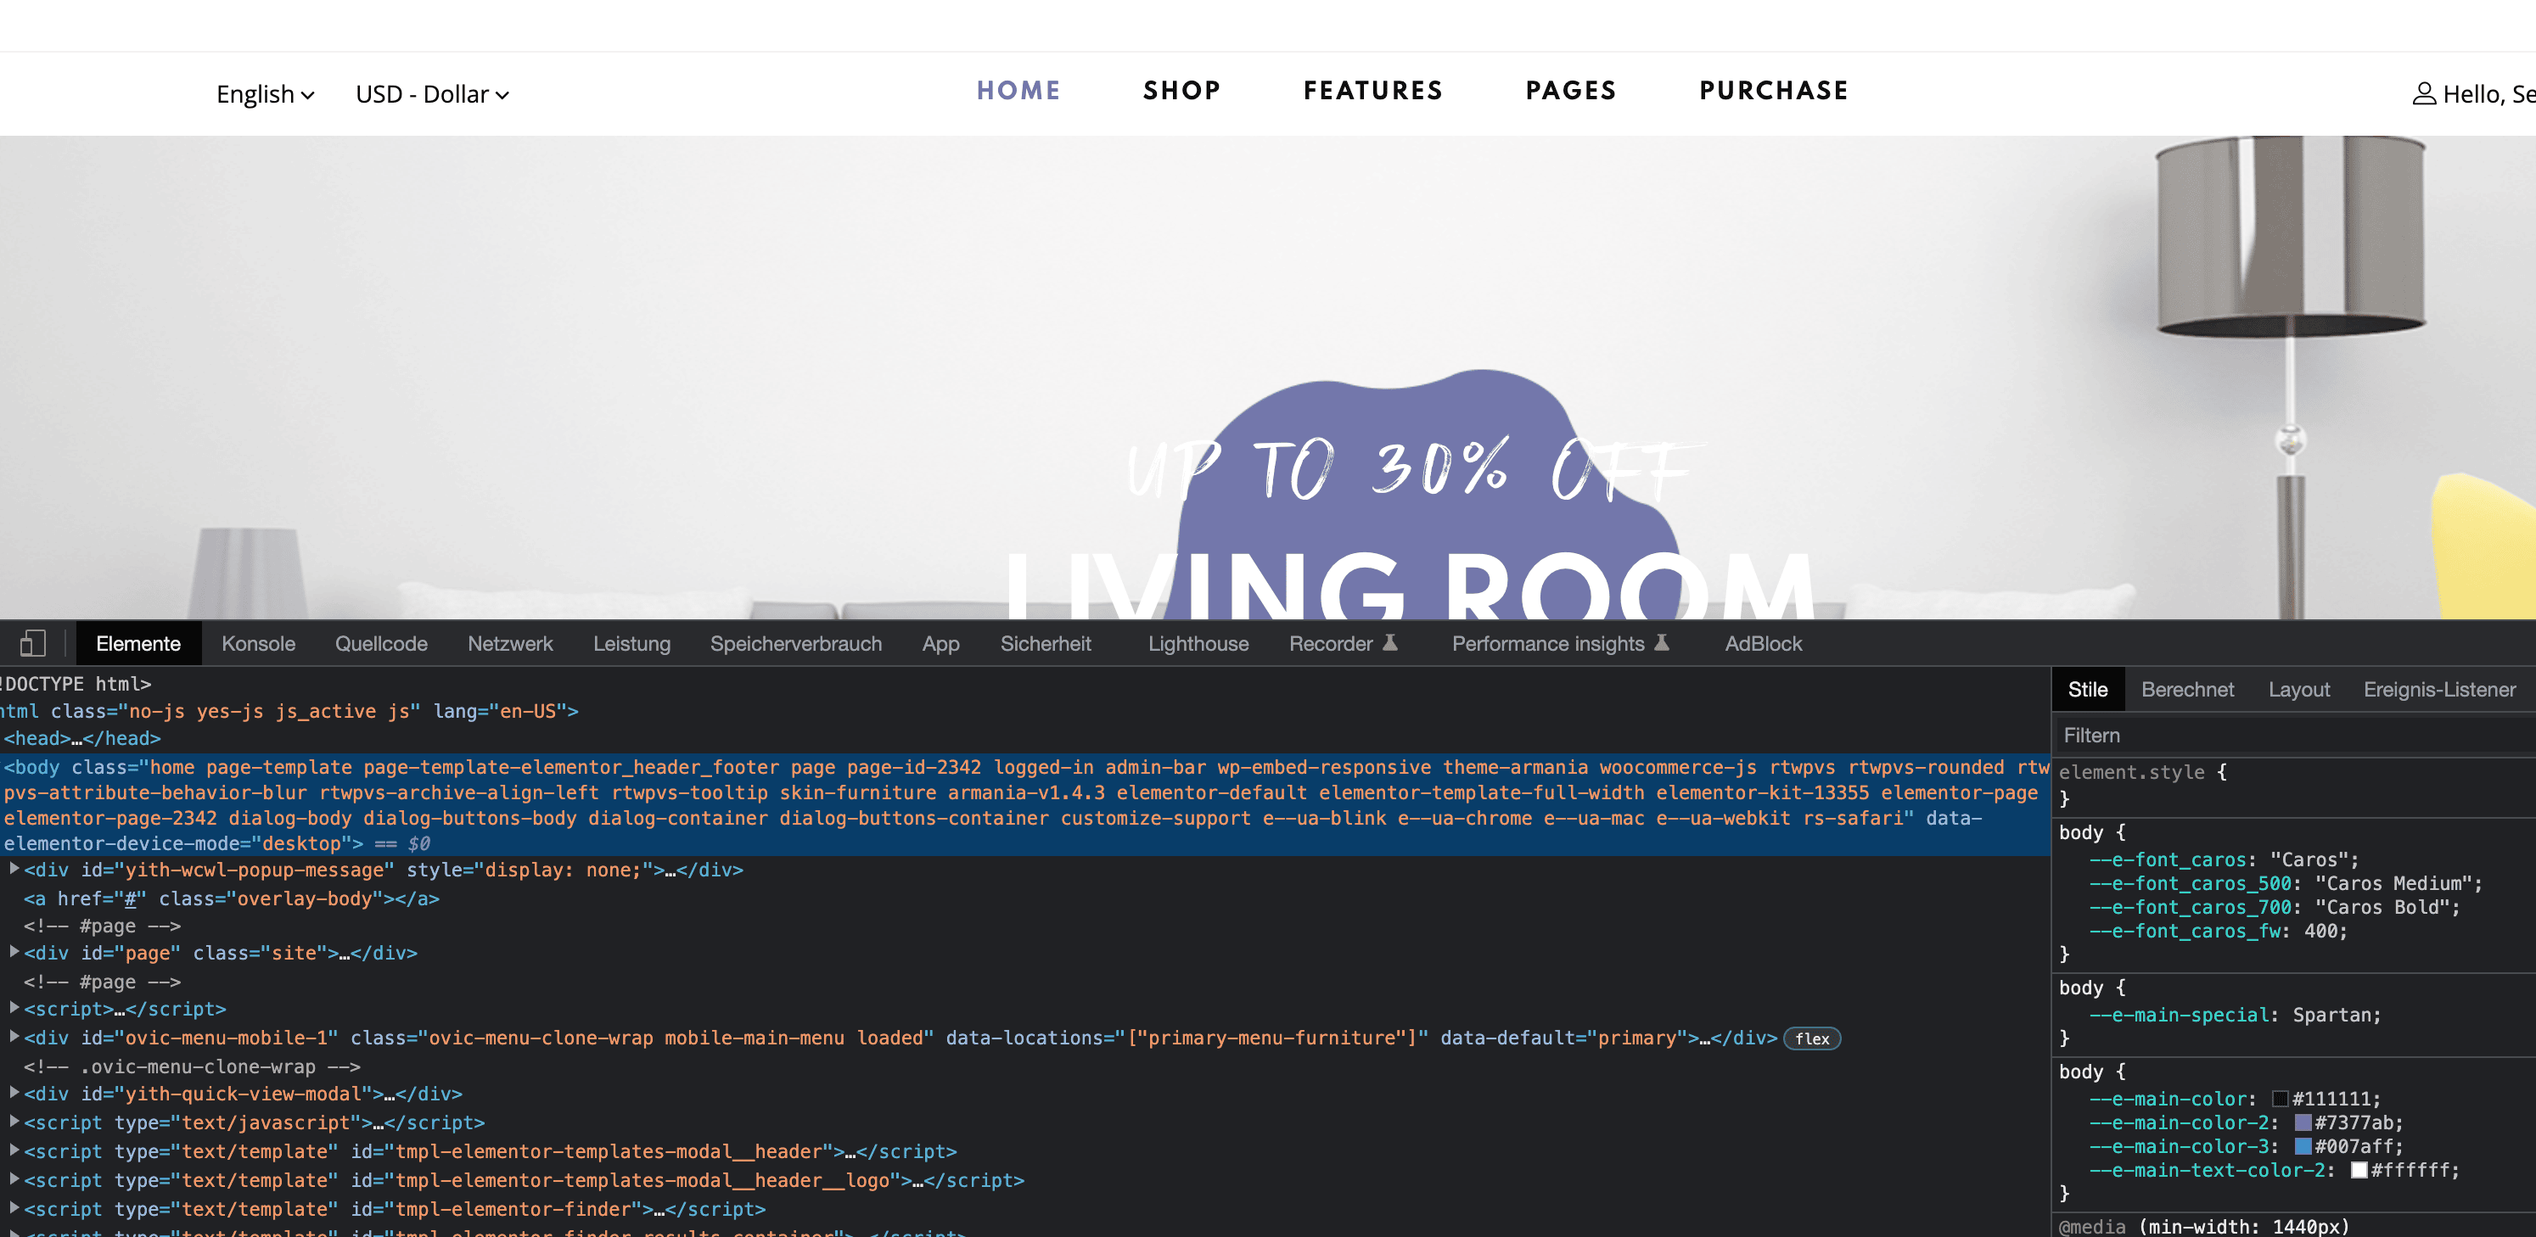
Task: Switch to the Speicherverbrauch tab
Action: (795, 644)
